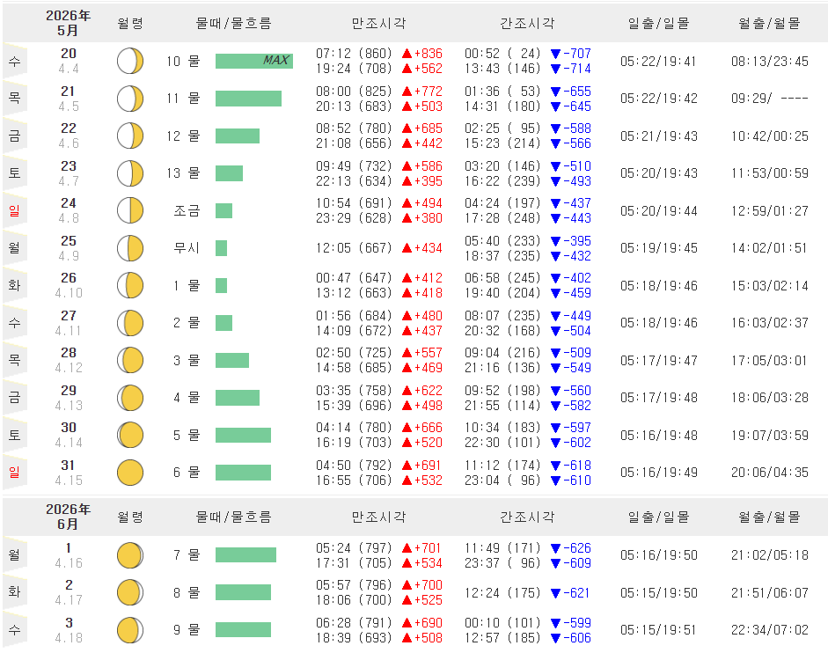Click the blue down arrow beside -621
The height and width of the screenshot is (653, 828).
pyautogui.click(x=555, y=593)
